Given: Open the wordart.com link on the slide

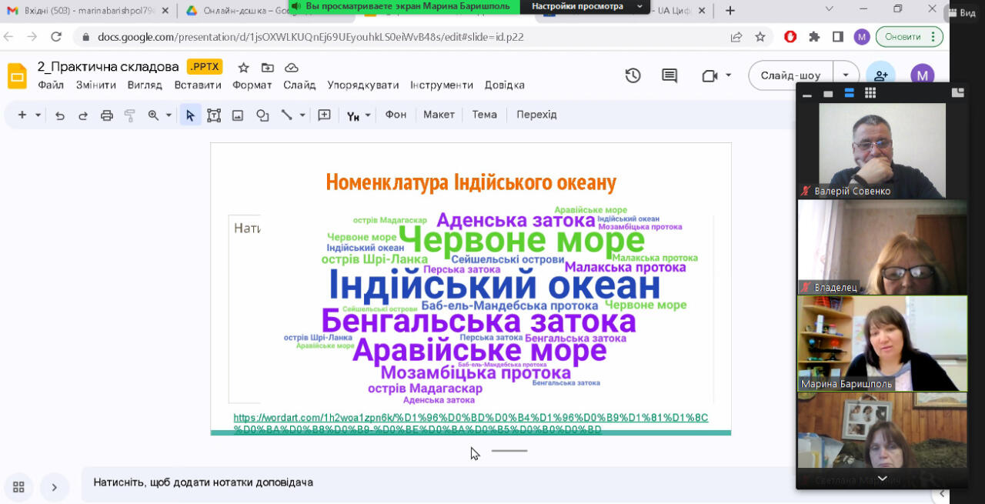Looking at the screenshot, I should (471, 423).
